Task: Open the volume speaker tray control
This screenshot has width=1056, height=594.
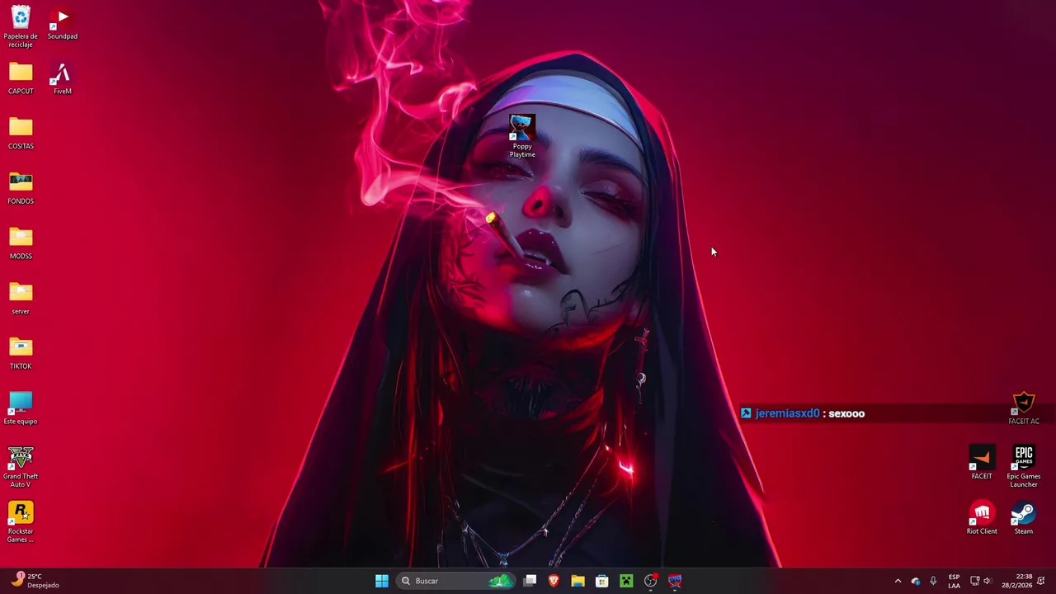Action: 987,581
